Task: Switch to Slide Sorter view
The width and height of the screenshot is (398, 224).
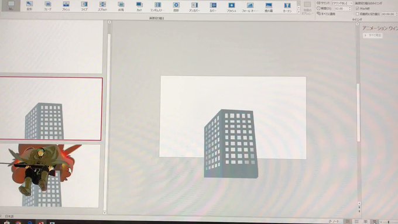Action: point(356,222)
